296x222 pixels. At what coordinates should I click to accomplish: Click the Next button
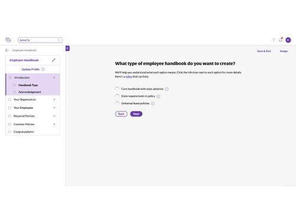click(x=136, y=114)
